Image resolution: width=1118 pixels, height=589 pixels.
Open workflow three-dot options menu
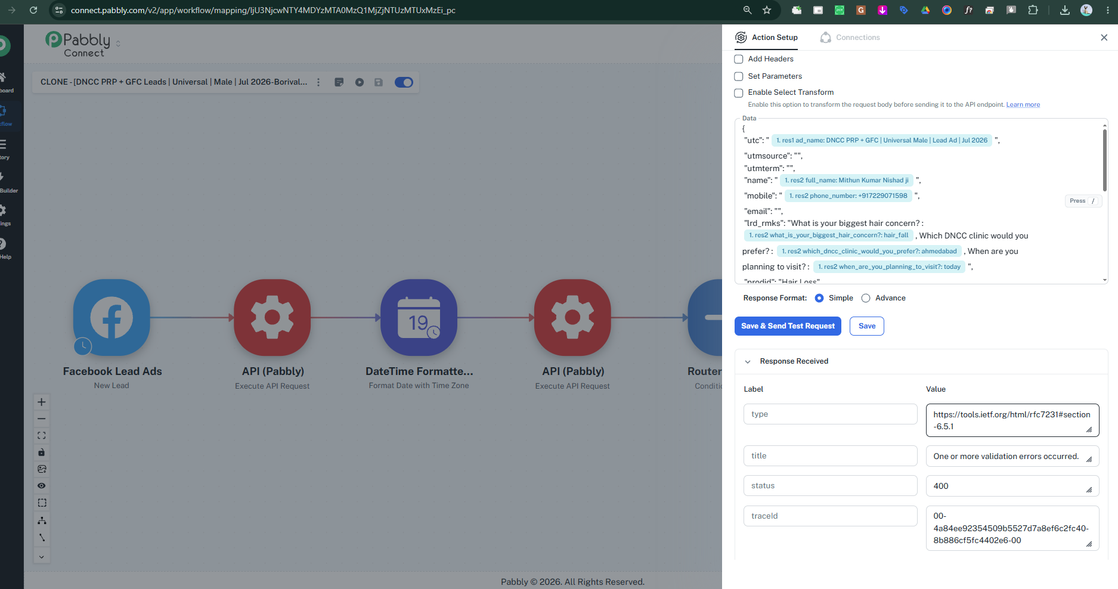coord(318,82)
